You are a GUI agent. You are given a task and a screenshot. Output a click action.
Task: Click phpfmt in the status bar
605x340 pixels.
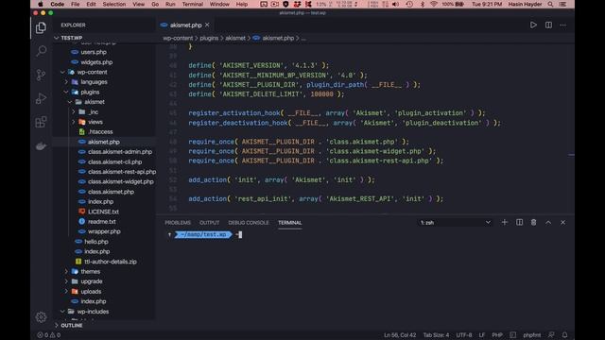(x=531, y=335)
